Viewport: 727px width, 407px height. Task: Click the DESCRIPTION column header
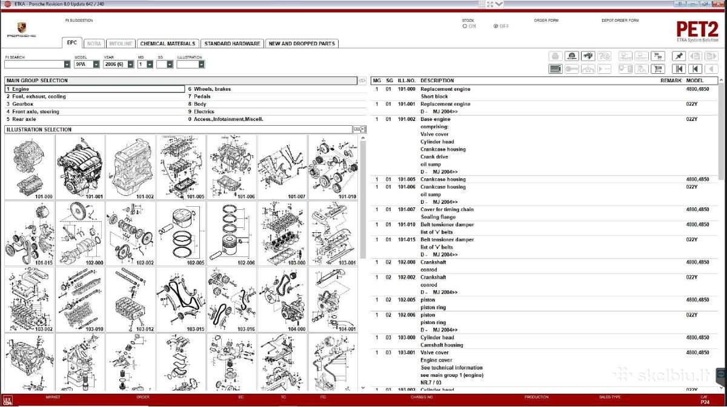point(437,80)
